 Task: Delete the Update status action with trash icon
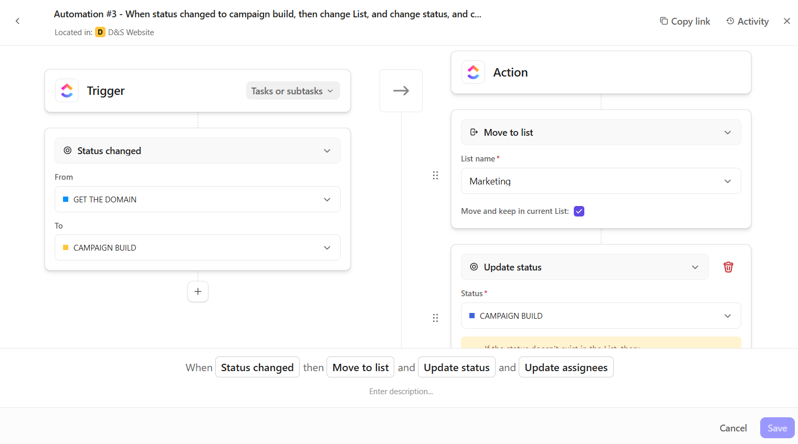click(728, 267)
